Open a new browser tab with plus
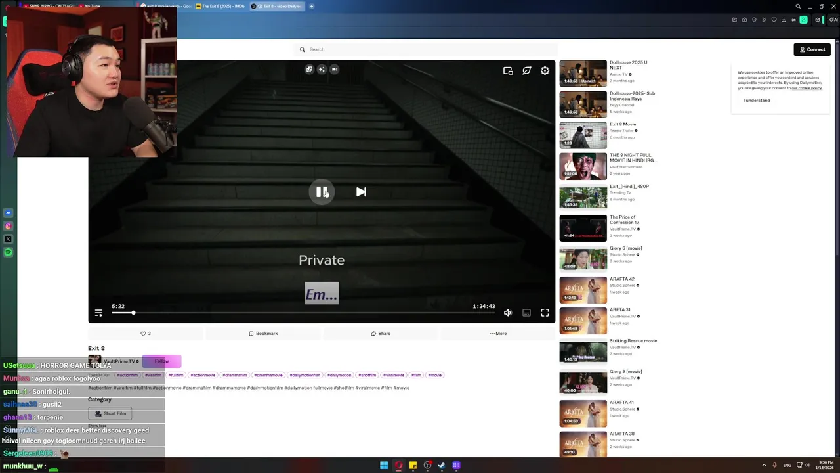The image size is (840, 473). [x=312, y=6]
